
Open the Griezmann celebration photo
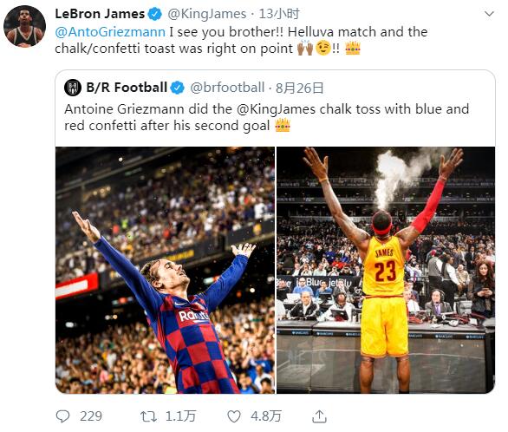166,270
